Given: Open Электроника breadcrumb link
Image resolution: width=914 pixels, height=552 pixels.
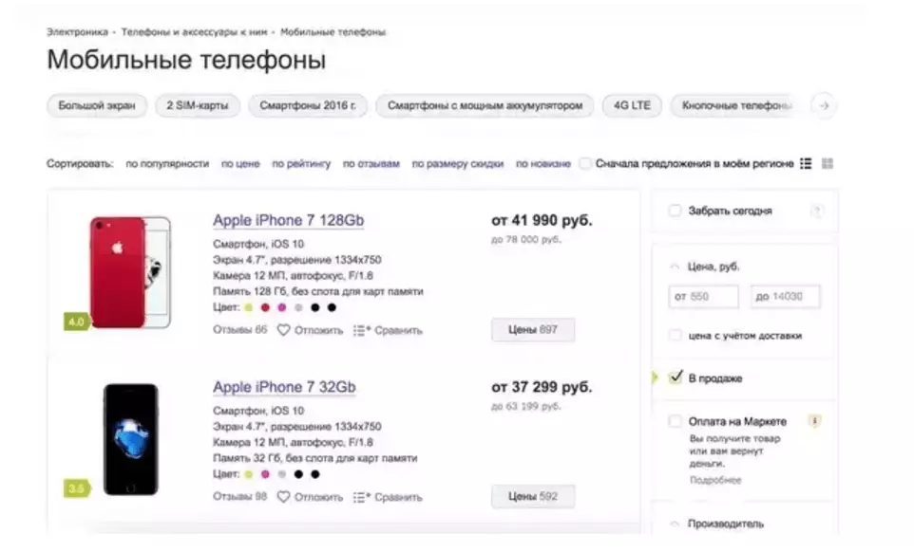Looking at the screenshot, I should click(x=77, y=32).
